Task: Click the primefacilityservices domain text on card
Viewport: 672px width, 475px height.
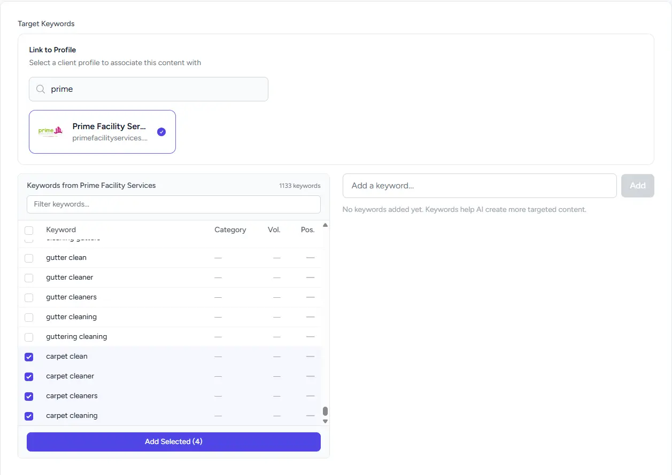Action: tap(110, 138)
